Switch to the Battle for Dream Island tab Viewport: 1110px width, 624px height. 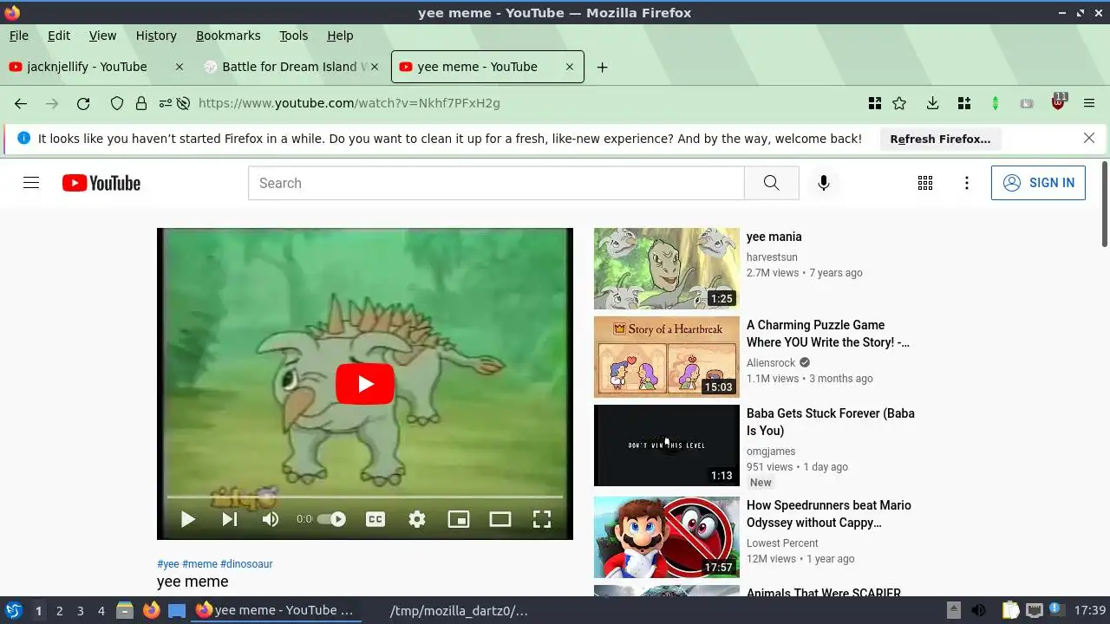coord(290,67)
